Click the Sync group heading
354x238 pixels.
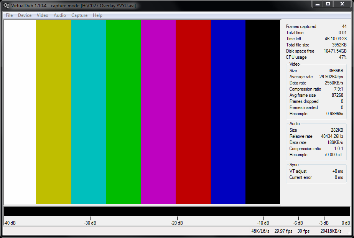point(294,165)
